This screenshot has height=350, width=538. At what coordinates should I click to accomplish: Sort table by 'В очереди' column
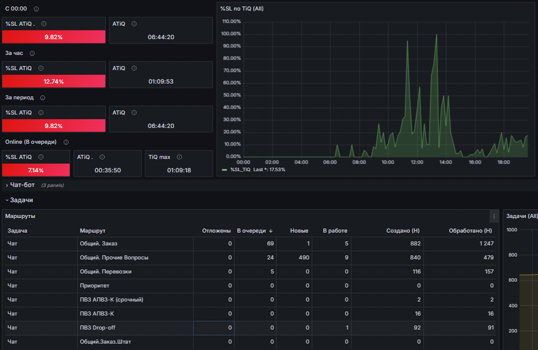click(x=254, y=231)
